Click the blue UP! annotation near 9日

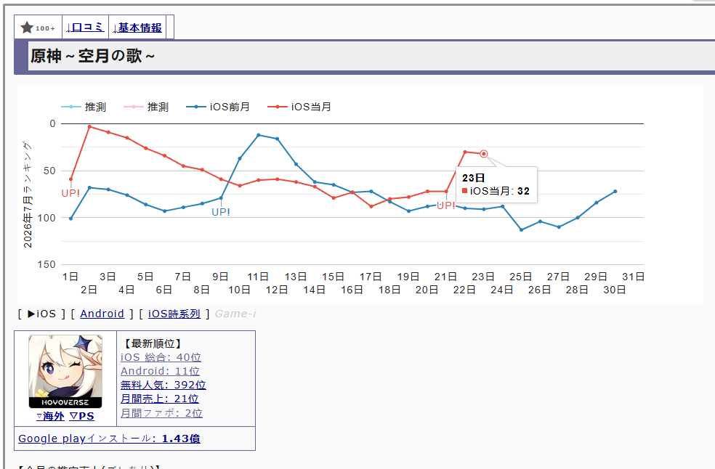click(x=221, y=212)
